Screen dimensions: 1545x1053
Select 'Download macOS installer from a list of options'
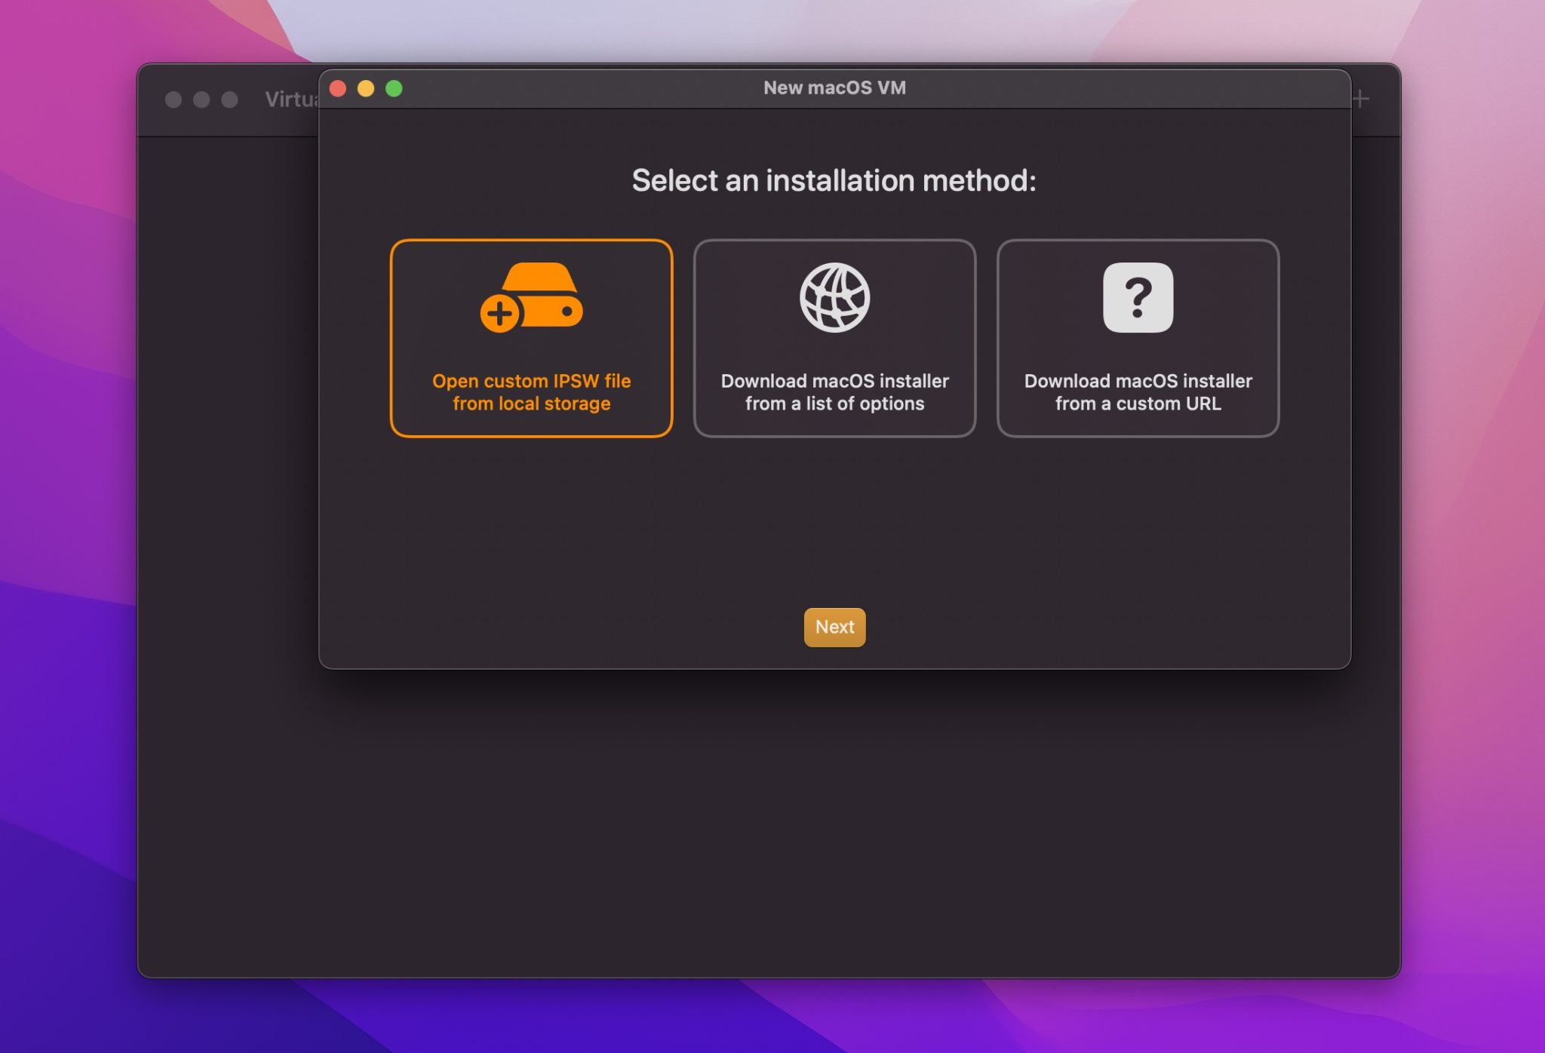tap(834, 337)
